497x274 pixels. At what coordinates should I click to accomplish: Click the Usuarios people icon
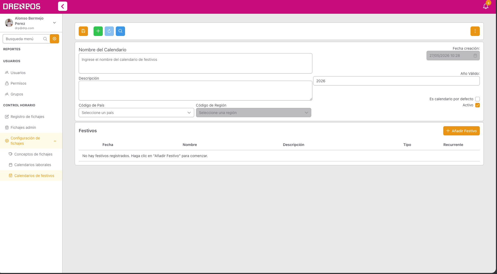tap(7, 73)
